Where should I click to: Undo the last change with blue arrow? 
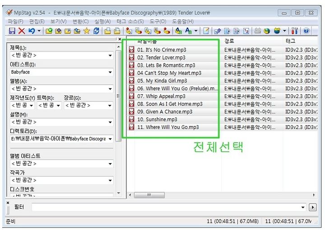click(x=32, y=31)
